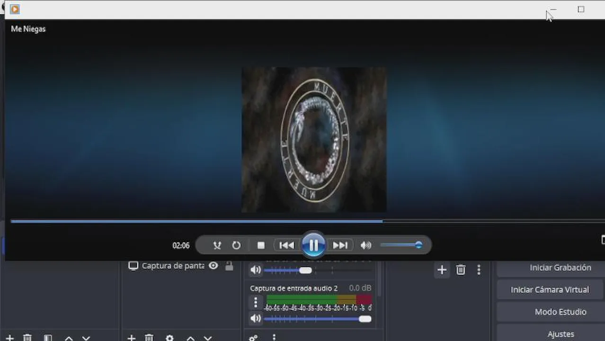
Task: Mute Captura de entrada audio 2
Action: tap(256, 319)
